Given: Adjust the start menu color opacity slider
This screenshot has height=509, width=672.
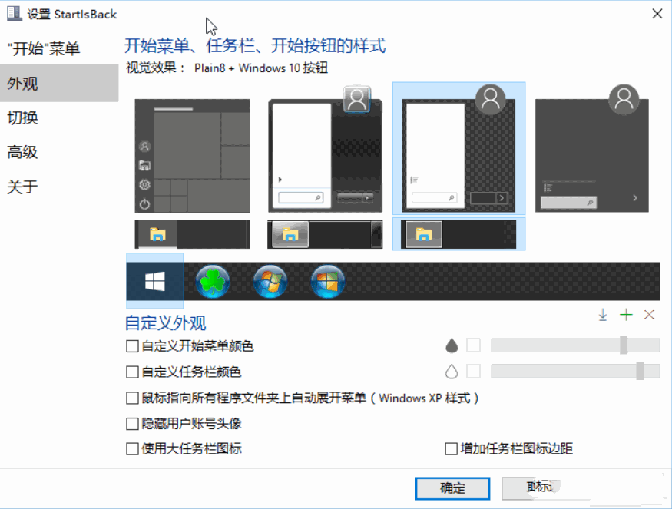Looking at the screenshot, I should tap(623, 345).
